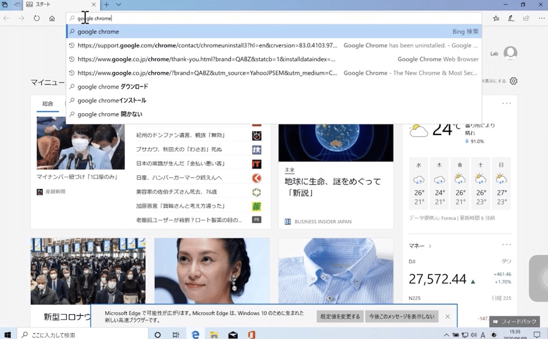Open the tabs set aside icon

(5, 5)
